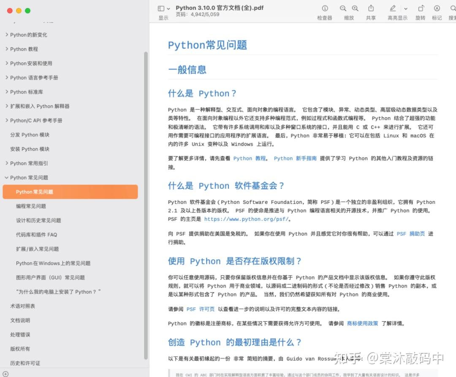Click the Zoom out magnifier icon

click(342, 8)
